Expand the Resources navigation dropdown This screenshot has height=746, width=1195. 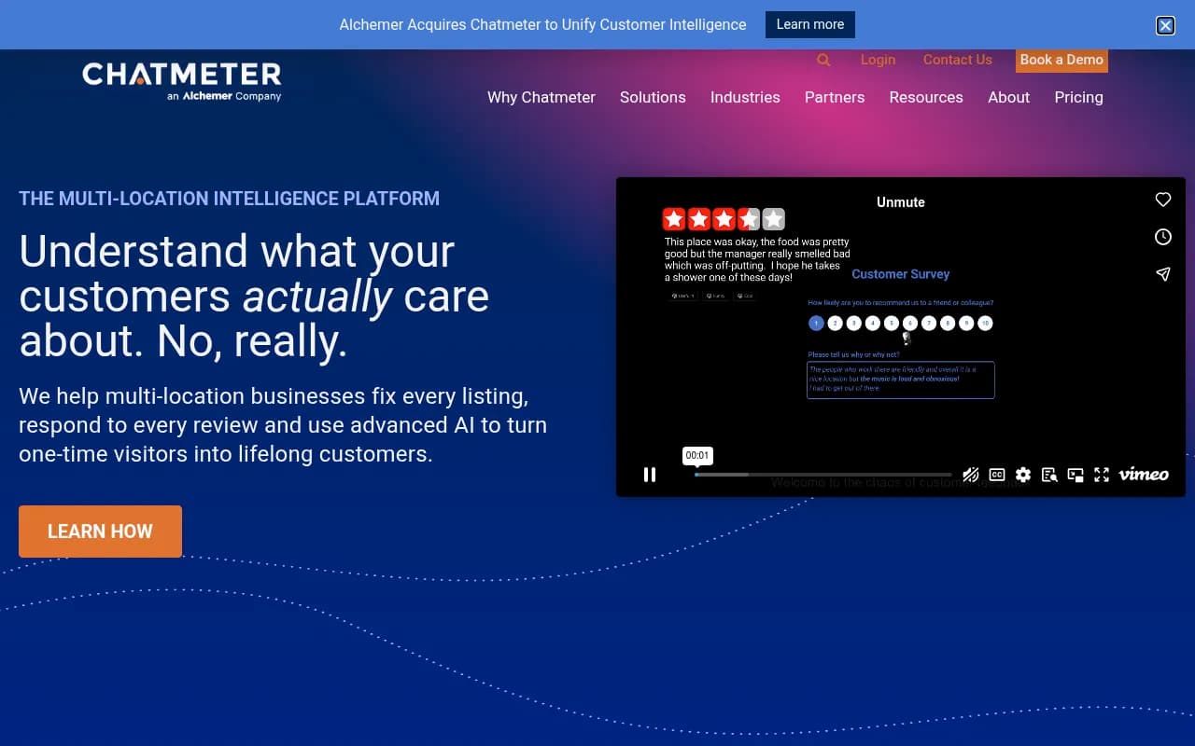(926, 97)
